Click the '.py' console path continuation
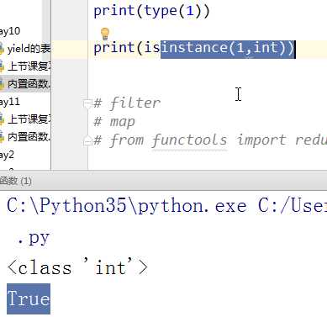Viewport: 327px width, 317px height. click(x=33, y=238)
